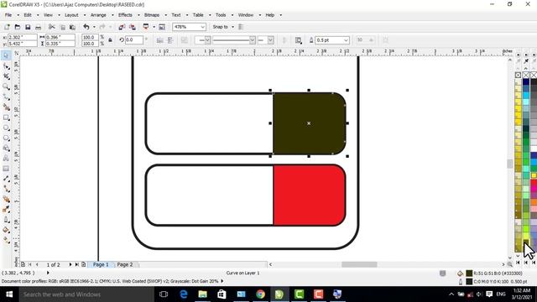Select the Table tool
Image resolution: width=537 pixels, height=302 pixels.
coord(6,169)
